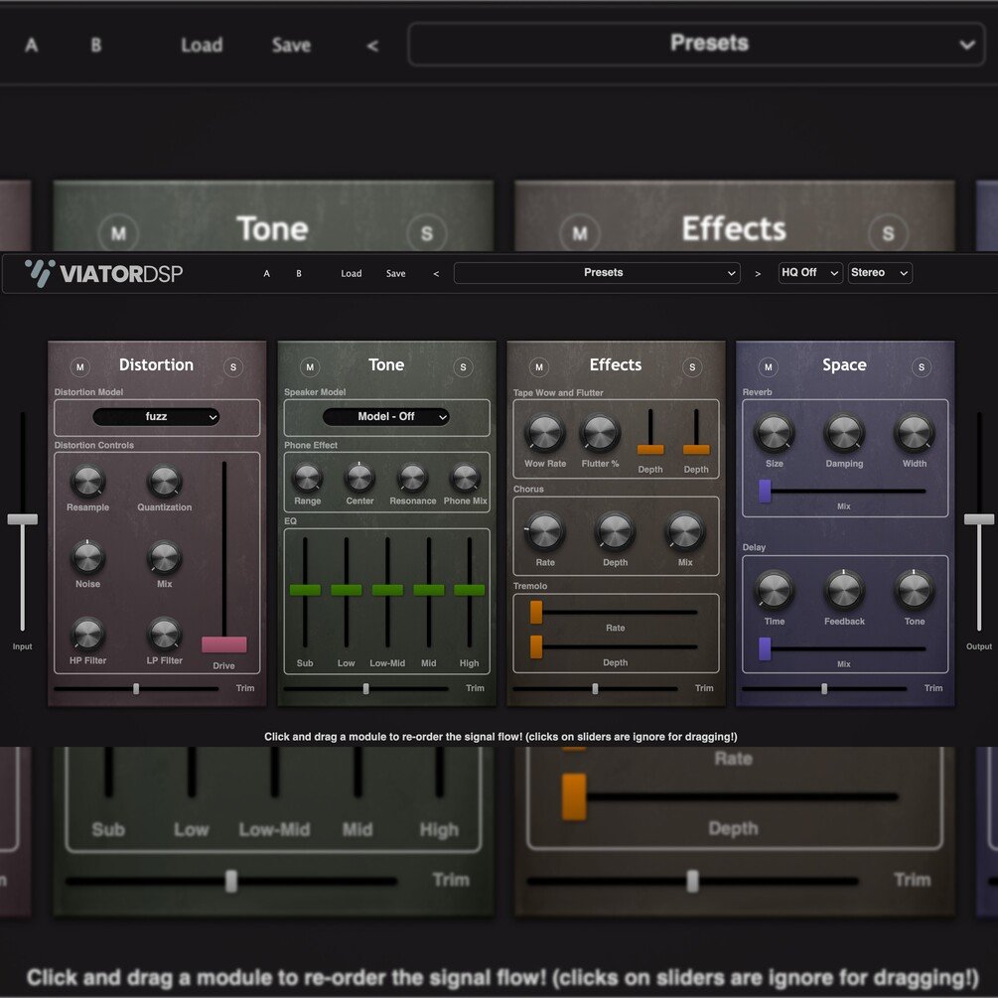Click the Reverb Width knob
Screen dimensions: 998x998
click(x=914, y=433)
